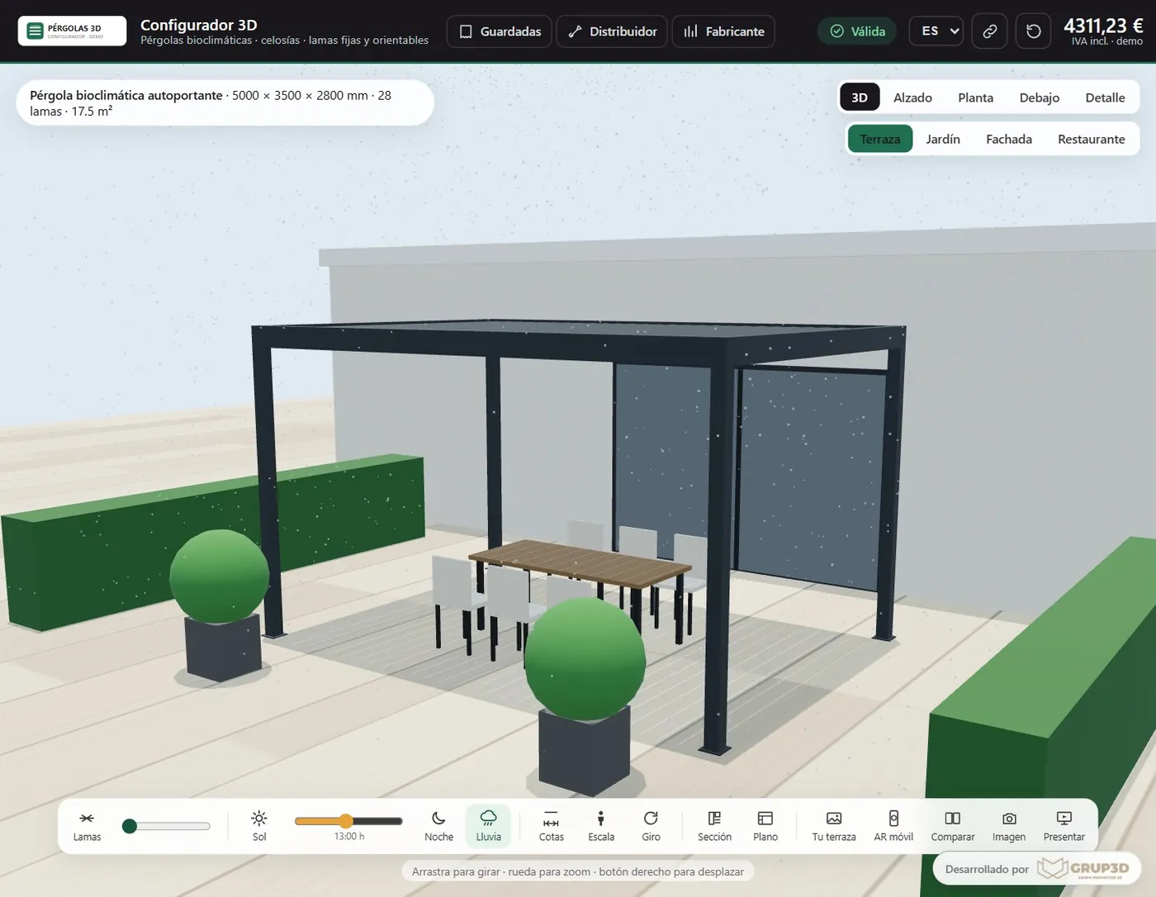Screen dimensions: 1156x897
Task: Adjust the Lamas opening slider
Action: (x=166, y=826)
